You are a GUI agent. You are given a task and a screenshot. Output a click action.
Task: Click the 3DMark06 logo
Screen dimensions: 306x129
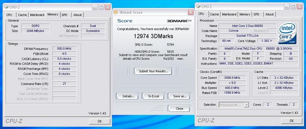[179, 21]
